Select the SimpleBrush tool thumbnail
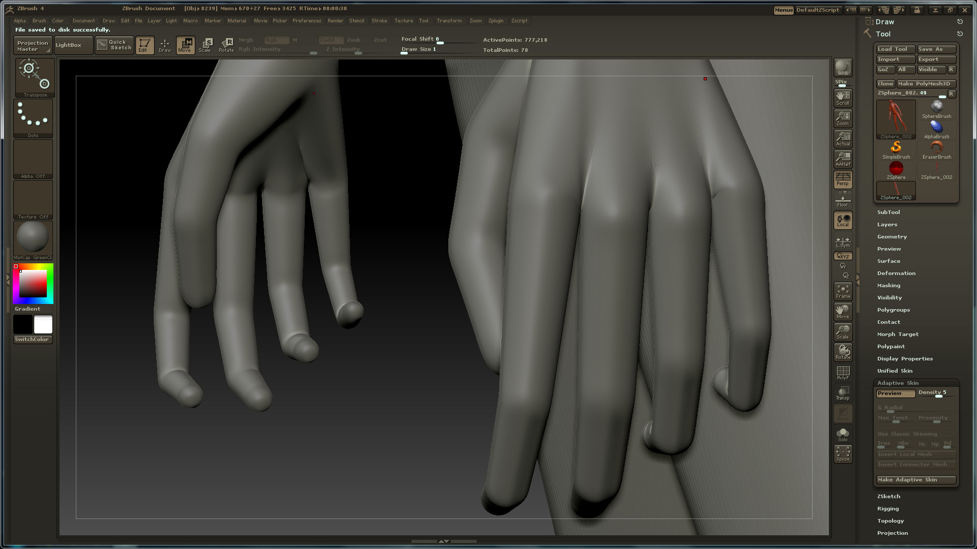Image resolution: width=977 pixels, height=549 pixels. pos(896,149)
